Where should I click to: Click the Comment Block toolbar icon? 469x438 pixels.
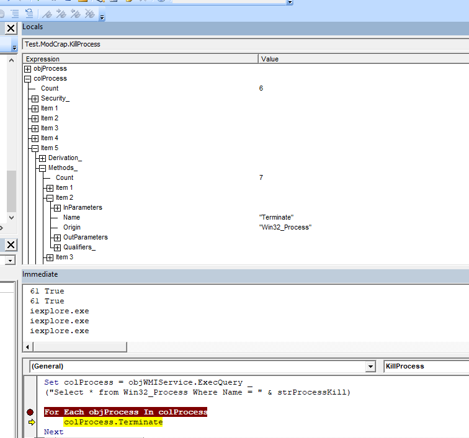pos(15,14)
